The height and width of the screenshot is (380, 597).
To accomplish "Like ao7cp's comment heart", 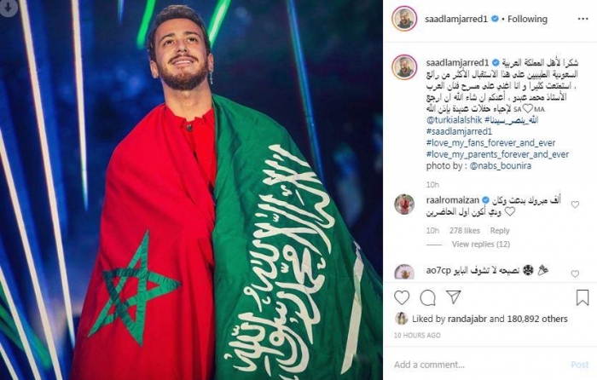I will (575, 273).
